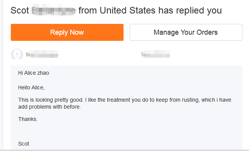This screenshot has width=249, height=151.
Task: Click the blurred surname in the heading
Action: (54, 11)
